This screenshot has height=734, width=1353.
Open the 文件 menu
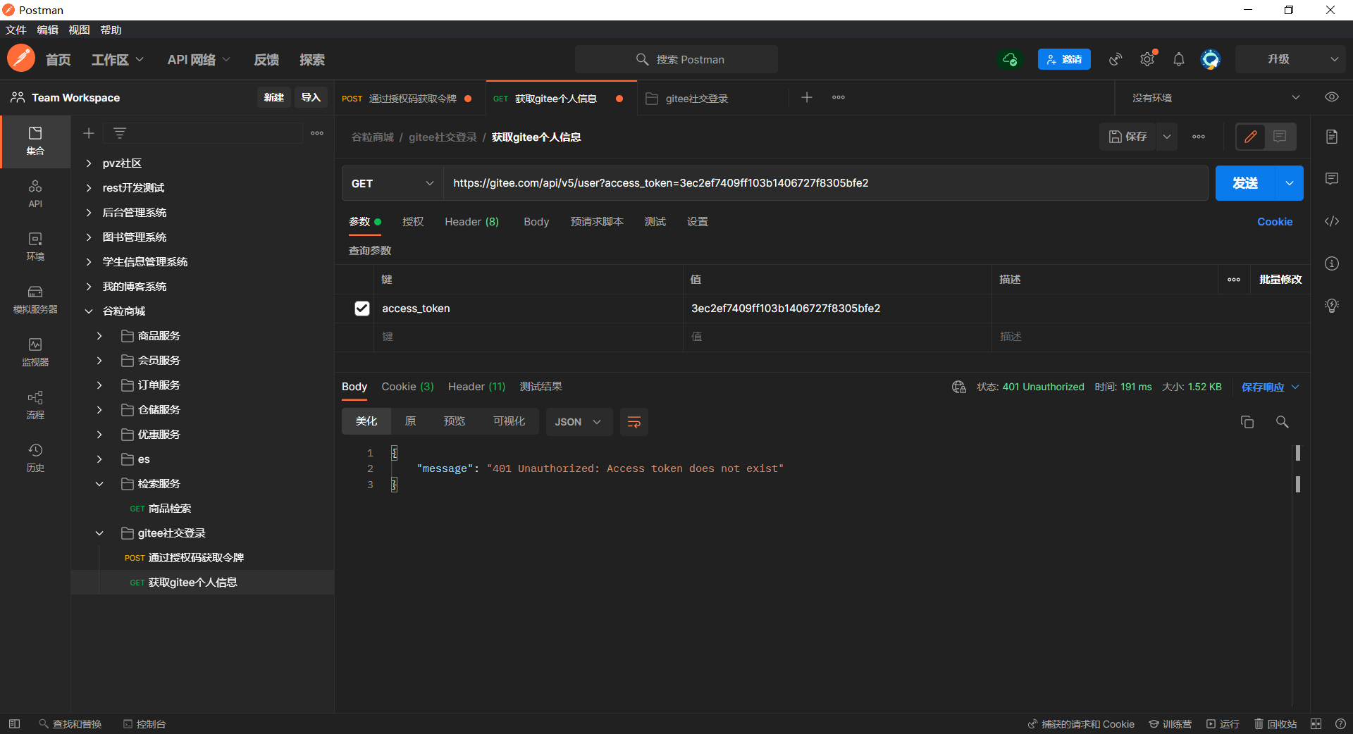point(16,30)
